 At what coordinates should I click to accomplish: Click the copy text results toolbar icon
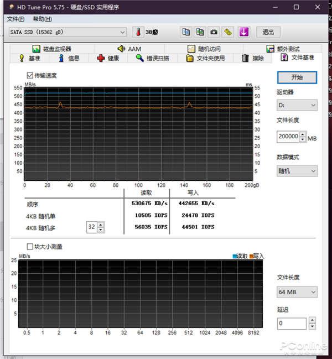[x=186, y=32]
